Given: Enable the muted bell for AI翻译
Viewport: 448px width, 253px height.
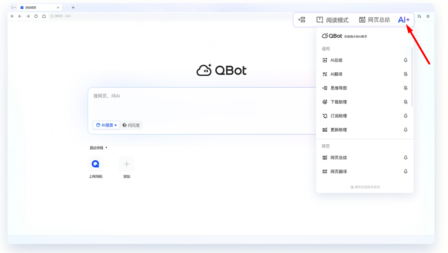Looking at the screenshot, I should [x=406, y=74].
